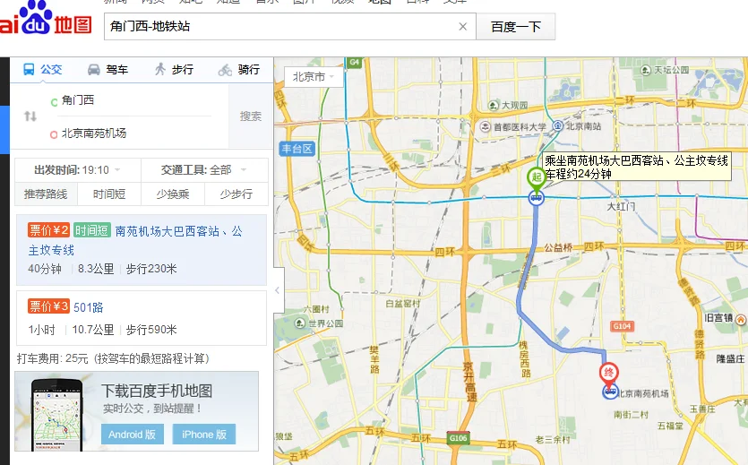748x465 pixels.
Task: Click the bus stop icon at 北京南苑机场
Action: point(609,392)
